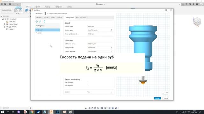Open Fusion 360 from the taskbar
204x114 pixels.
(51, 112)
